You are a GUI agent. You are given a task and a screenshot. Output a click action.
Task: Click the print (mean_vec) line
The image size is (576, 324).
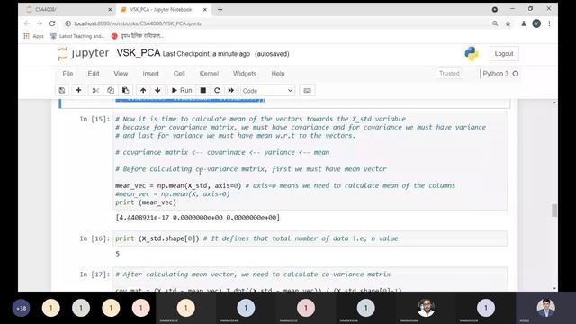146,202
